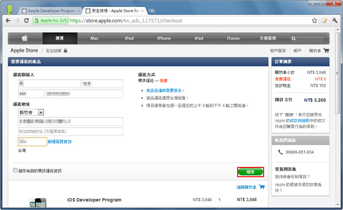Click the Apple nav search field
Image resolution: width=343 pixels, height=210 pixels.
(x=307, y=39)
